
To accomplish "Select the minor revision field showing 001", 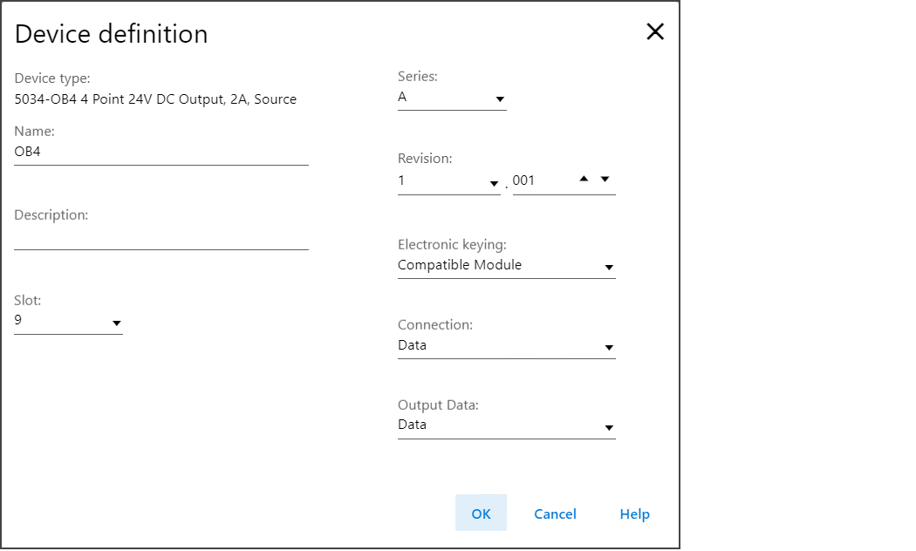I will click(x=539, y=181).
